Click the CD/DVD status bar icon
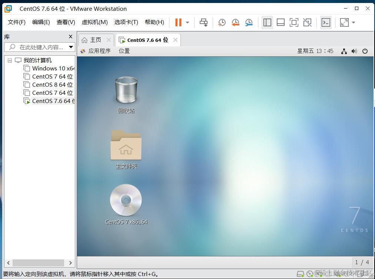375x279 pixels. [310, 274]
